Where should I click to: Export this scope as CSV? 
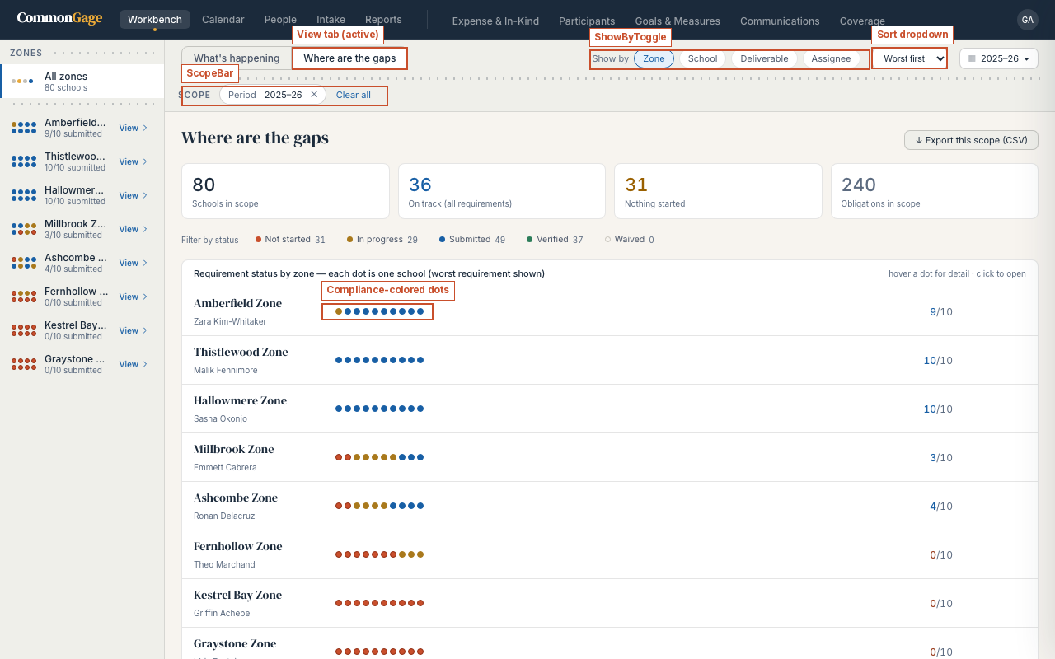[971, 140]
